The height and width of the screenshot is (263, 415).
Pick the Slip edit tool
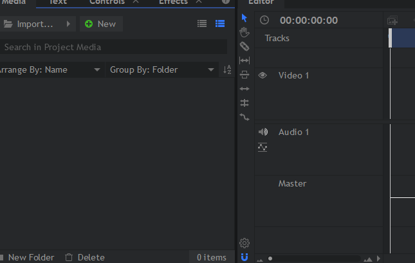(244, 60)
